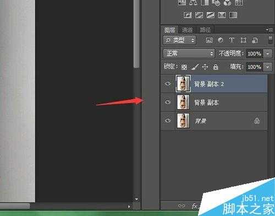The height and width of the screenshot is (216, 275).
Task: Click the 不透明度 100% value field
Action: tap(255, 53)
